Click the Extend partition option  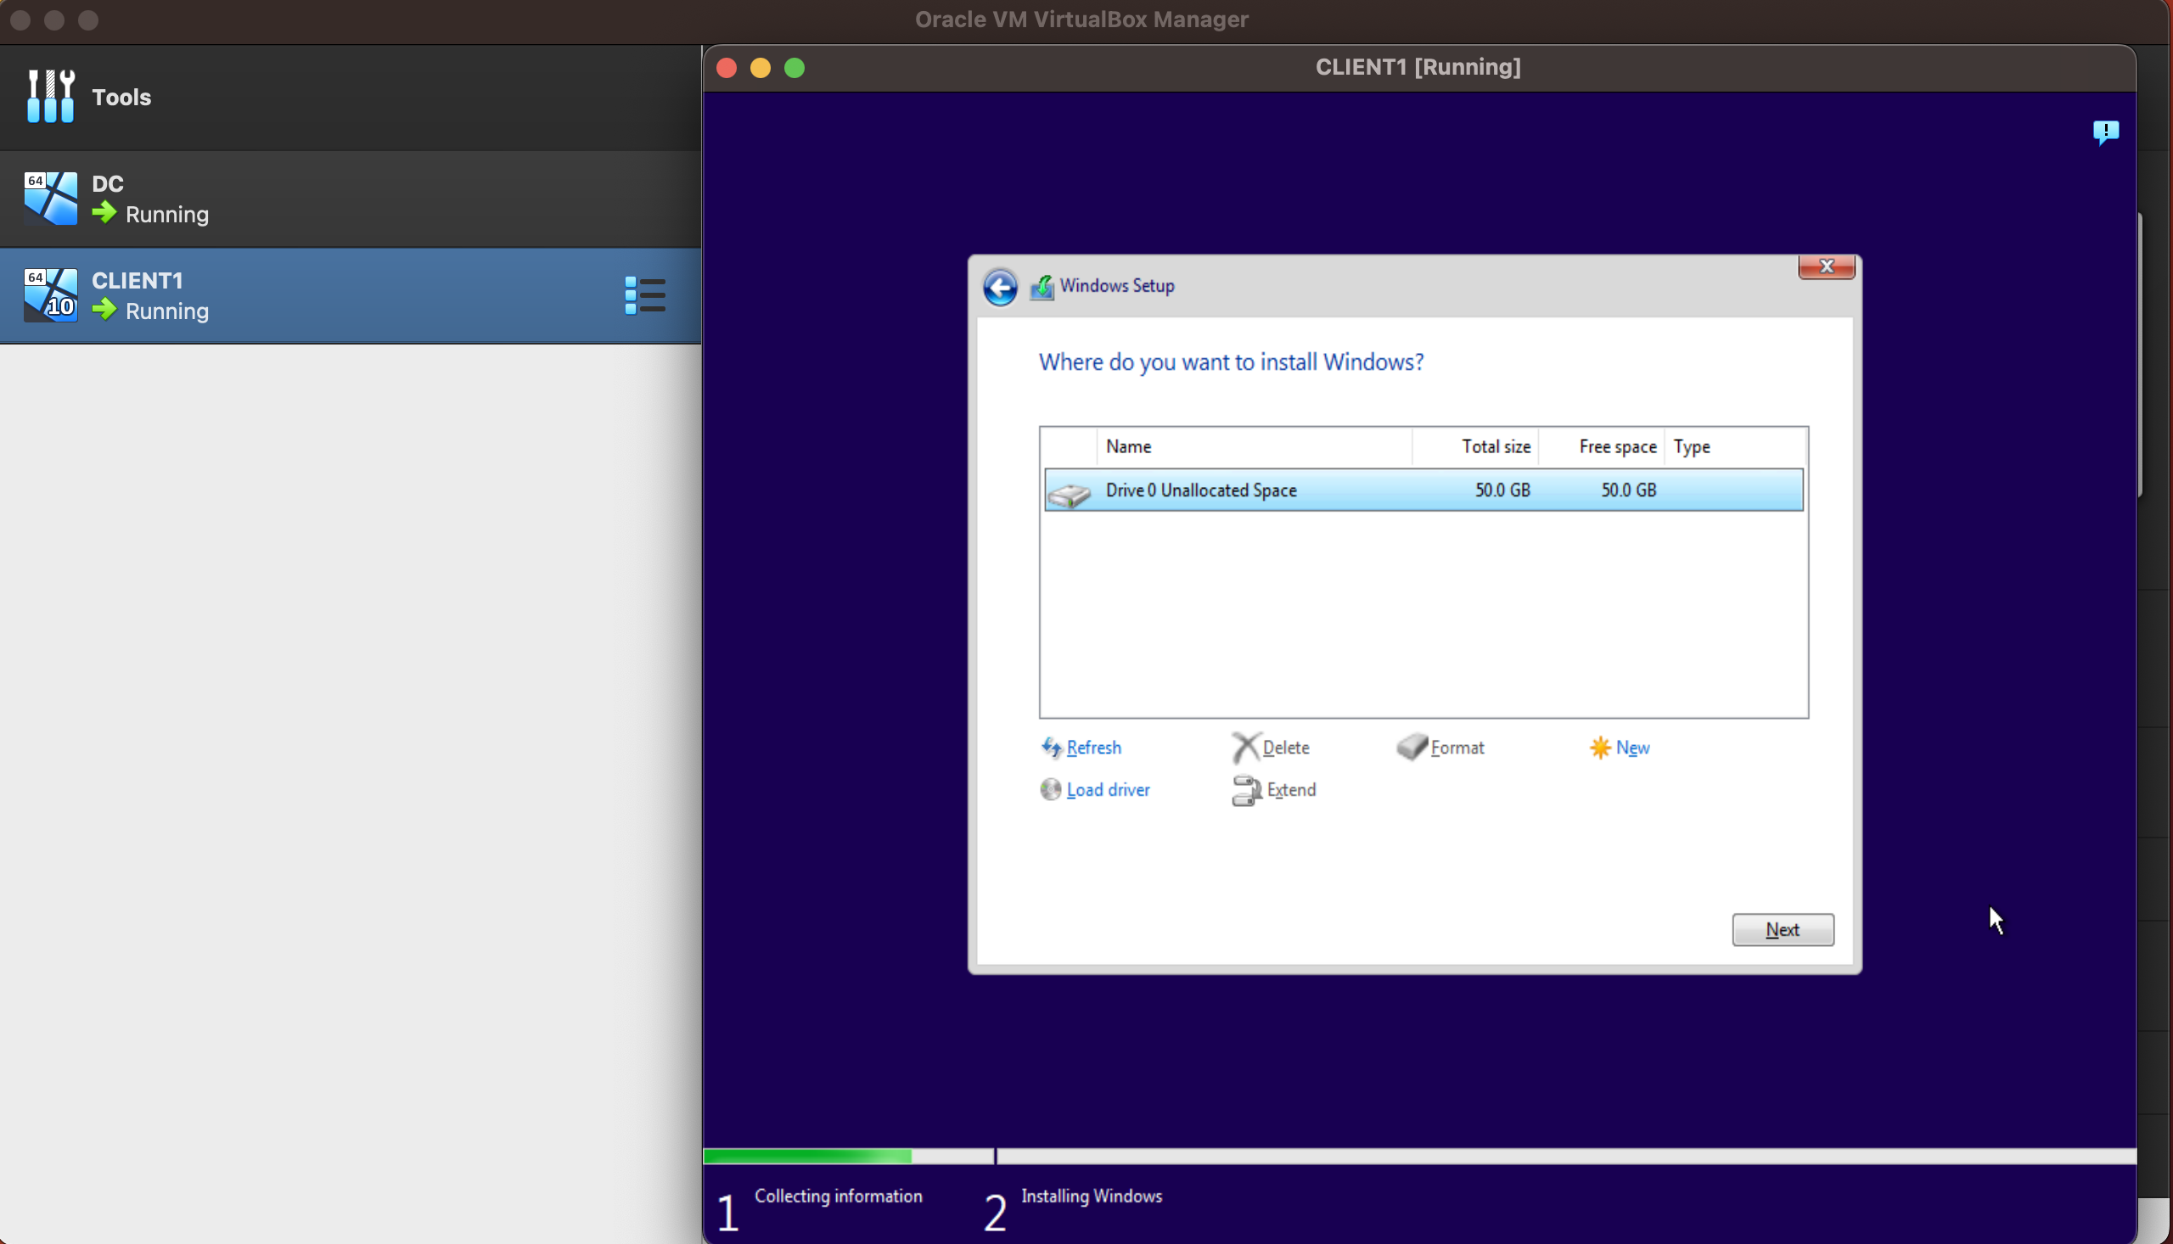pyautogui.click(x=1289, y=789)
